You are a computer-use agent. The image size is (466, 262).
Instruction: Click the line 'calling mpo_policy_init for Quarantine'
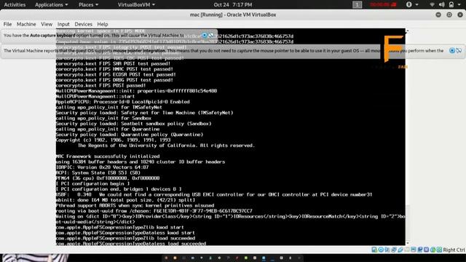click(x=108, y=130)
